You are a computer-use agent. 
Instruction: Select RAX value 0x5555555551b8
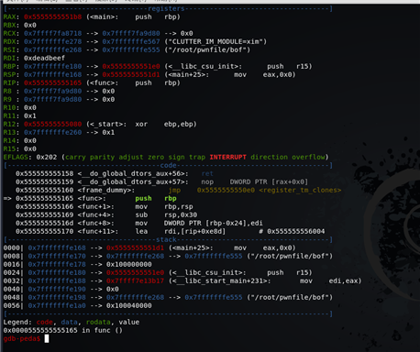tap(53, 16)
